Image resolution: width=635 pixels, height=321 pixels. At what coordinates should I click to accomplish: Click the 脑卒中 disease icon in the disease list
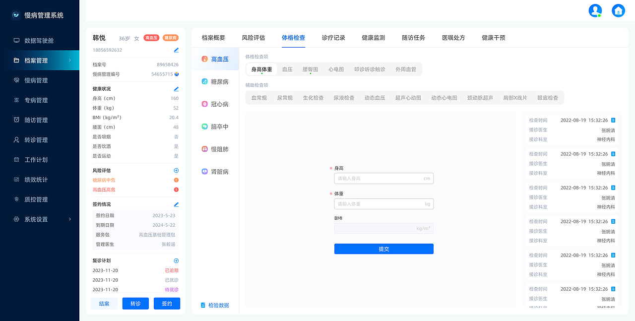[204, 127]
